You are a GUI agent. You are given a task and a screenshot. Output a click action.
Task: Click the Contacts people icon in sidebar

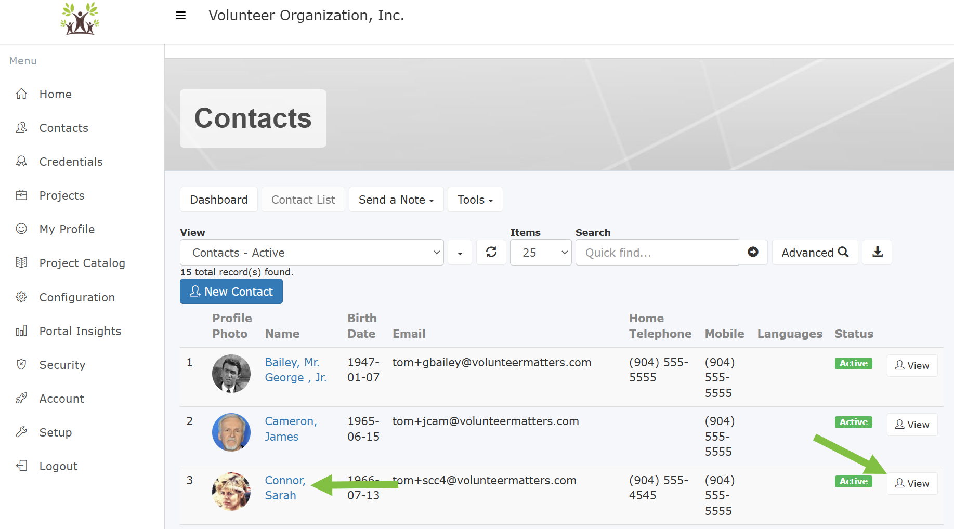tap(21, 127)
